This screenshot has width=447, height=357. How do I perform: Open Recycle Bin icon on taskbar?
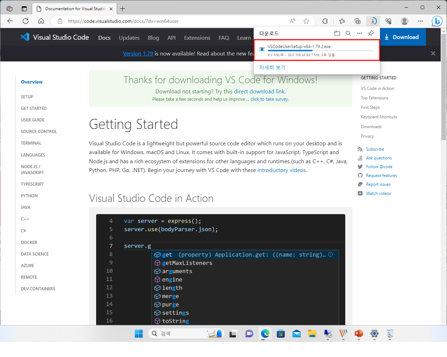390,333
